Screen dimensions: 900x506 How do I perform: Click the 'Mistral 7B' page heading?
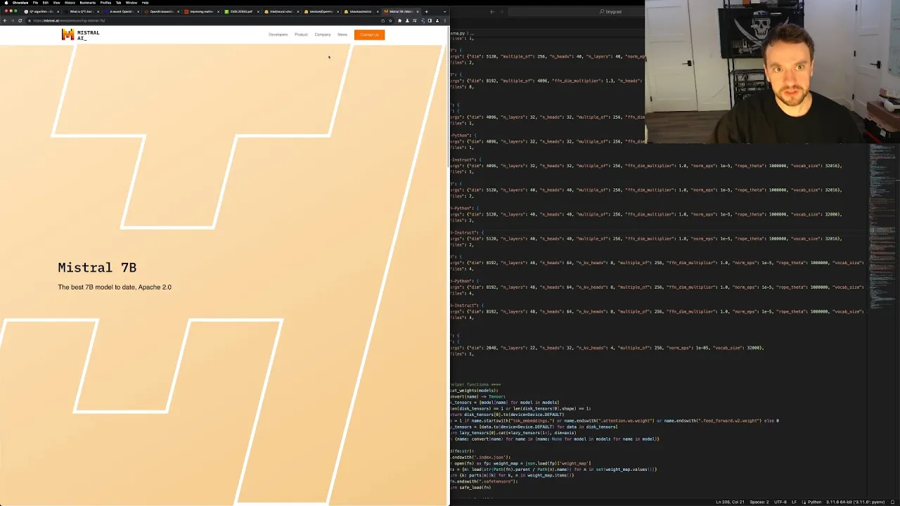click(x=97, y=268)
